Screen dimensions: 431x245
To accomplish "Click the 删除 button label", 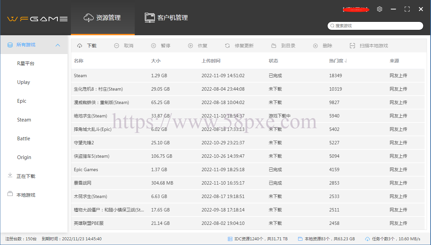I will point(328,46).
